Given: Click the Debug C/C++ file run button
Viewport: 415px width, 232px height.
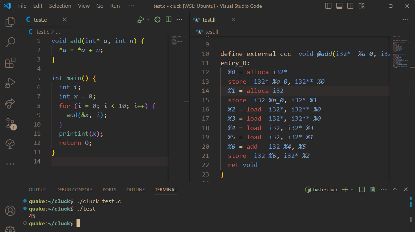Looking at the screenshot, I should click(x=141, y=20).
